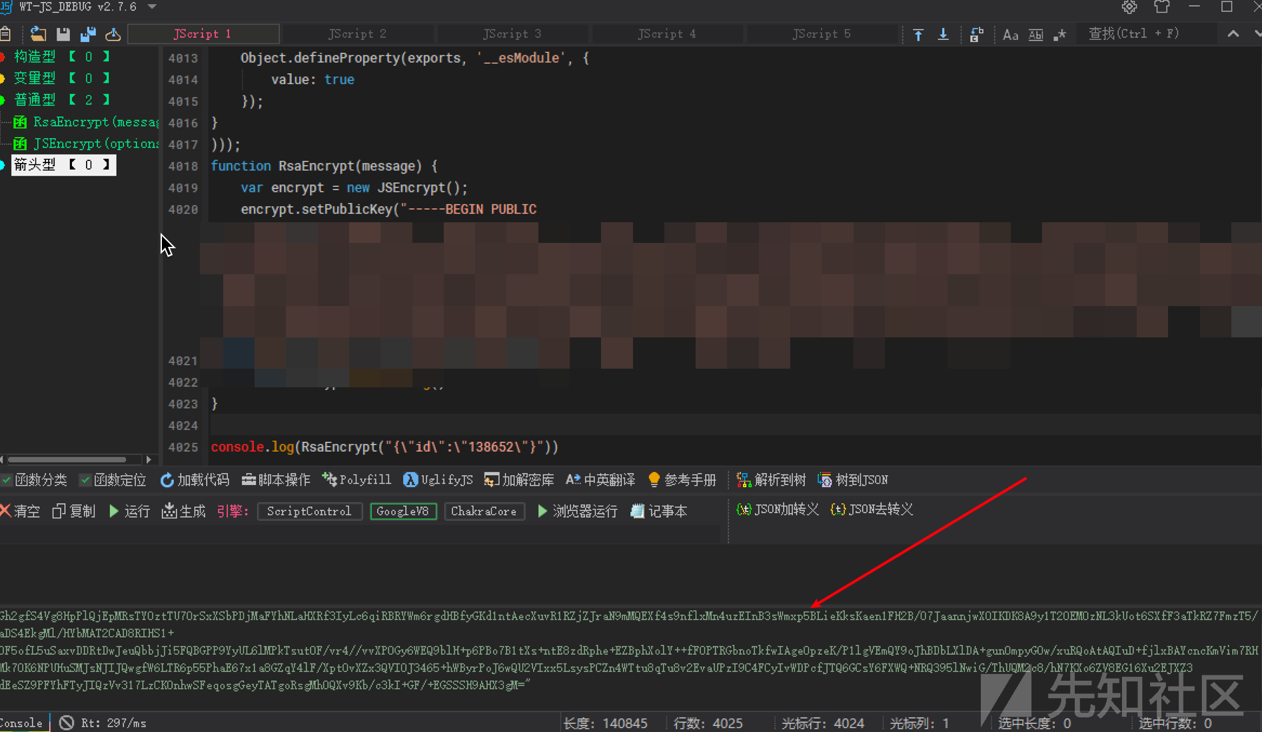Open settings gear in title bar
Screen dimensions: 1262x732
[x=1129, y=7]
